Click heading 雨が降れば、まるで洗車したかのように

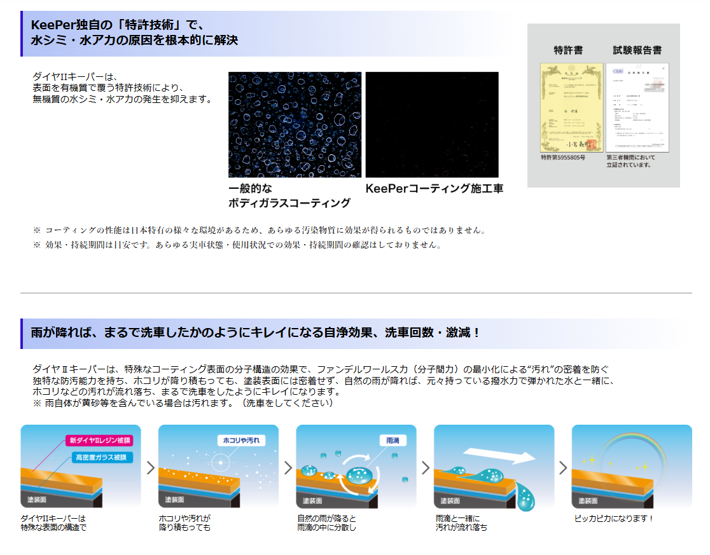pyautogui.click(x=255, y=333)
